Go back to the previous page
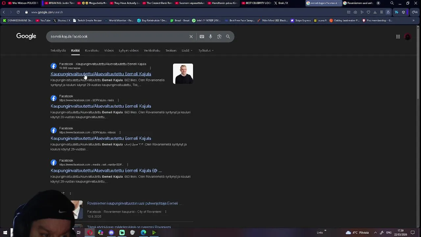Image resolution: width=421 pixels, height=237 pixels. point(4,12)
